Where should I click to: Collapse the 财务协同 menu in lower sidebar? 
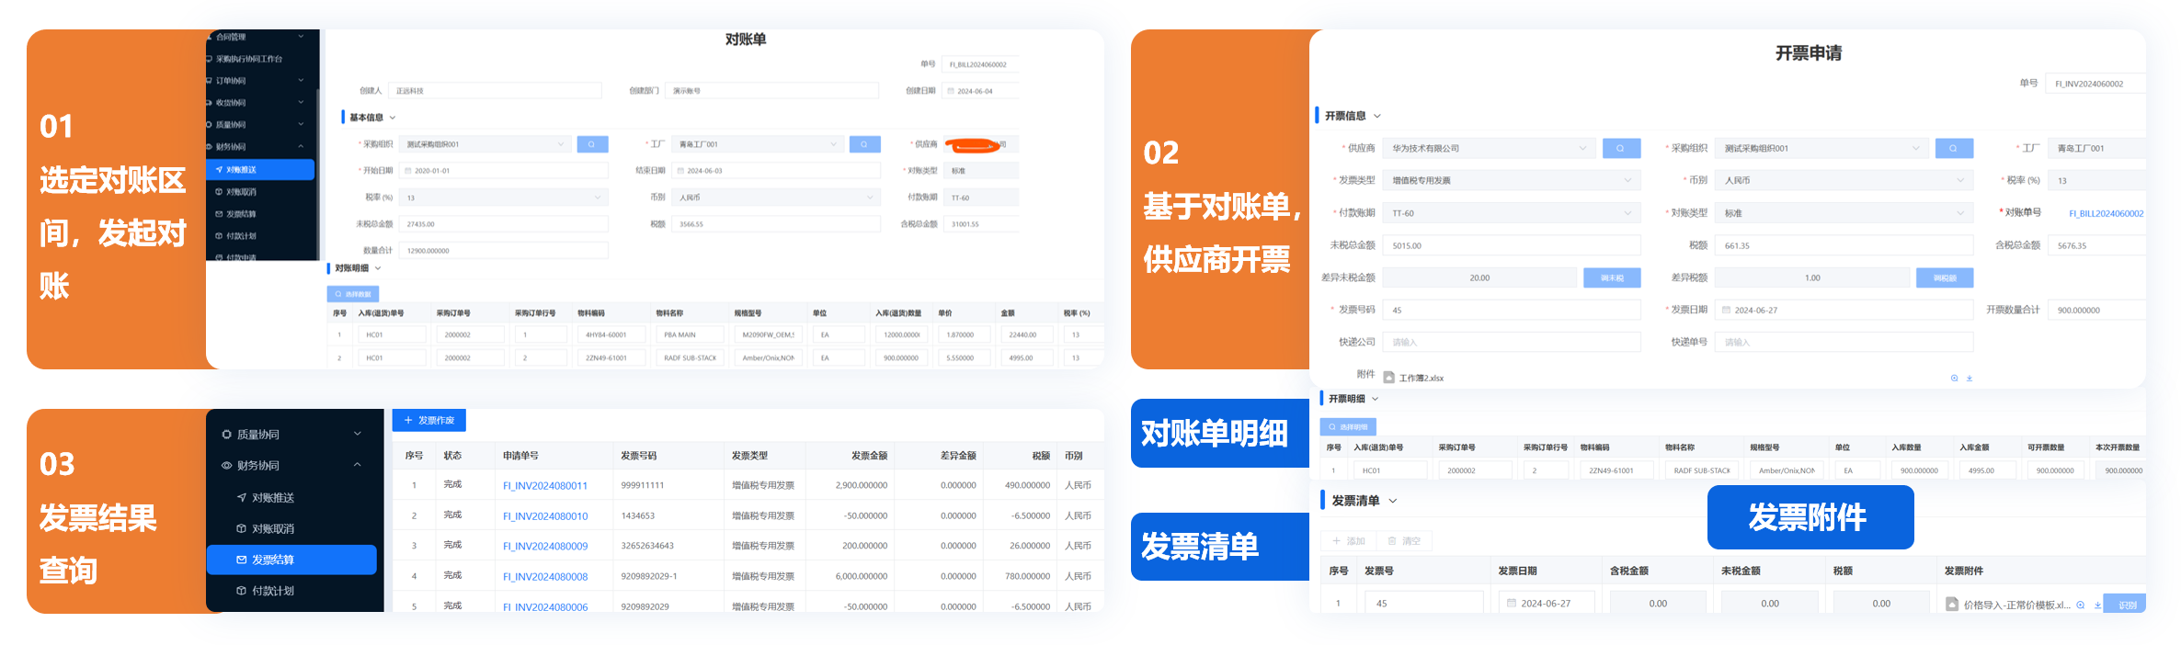(x=358, y=465)
